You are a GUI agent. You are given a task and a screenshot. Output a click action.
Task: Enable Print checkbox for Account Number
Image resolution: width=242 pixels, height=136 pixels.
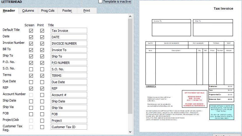[42, 95]
